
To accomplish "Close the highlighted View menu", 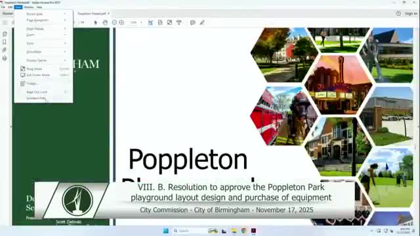I will 18,7.
